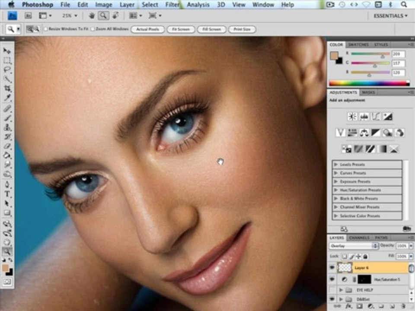
Task: Expand the EYE HELP layer group
Action: [341, 290]
